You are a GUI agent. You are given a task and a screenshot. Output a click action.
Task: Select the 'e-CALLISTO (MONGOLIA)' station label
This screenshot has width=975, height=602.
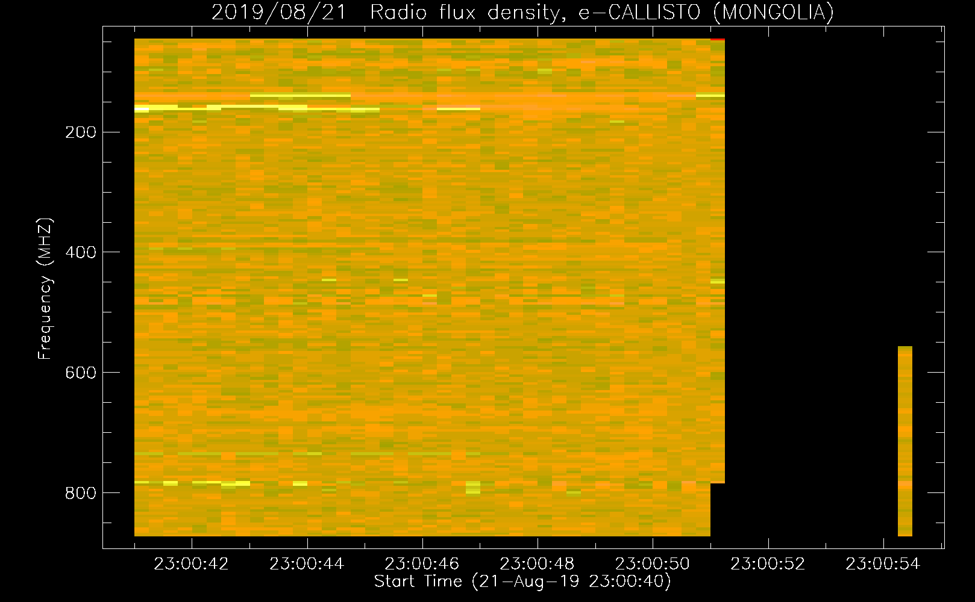point(706,12)
